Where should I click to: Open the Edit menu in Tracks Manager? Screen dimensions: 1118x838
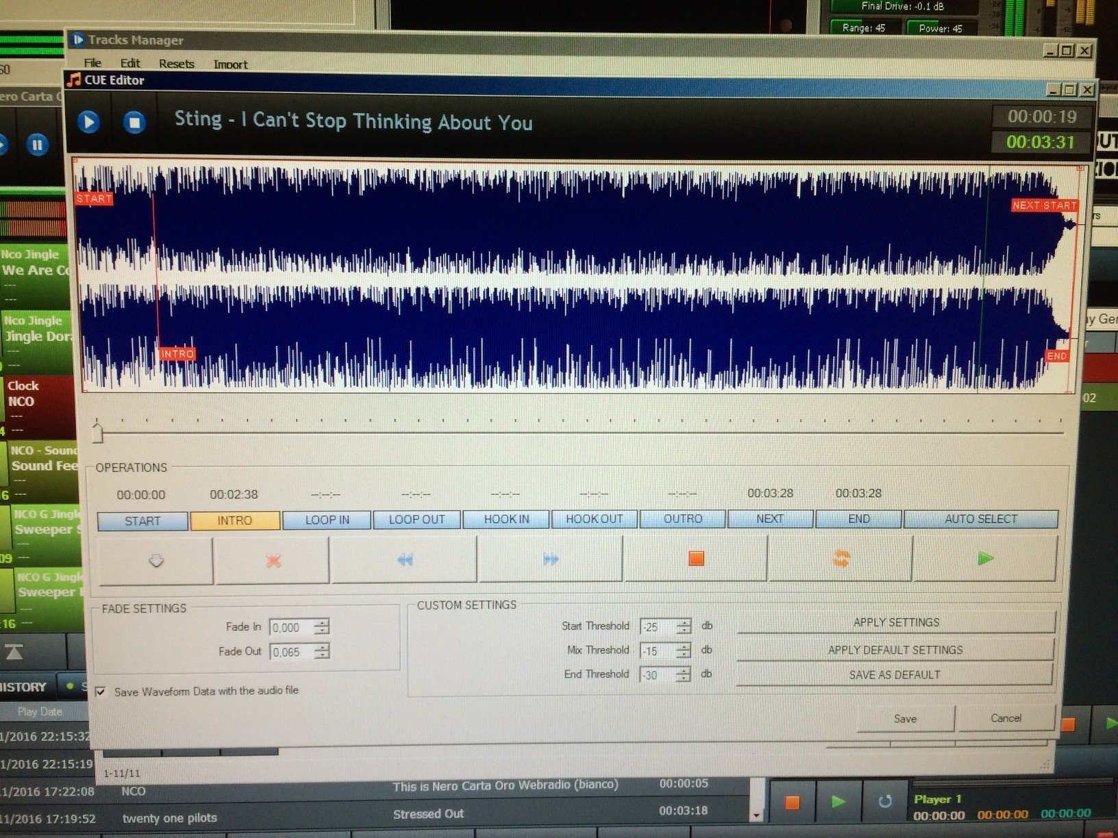pos(130,63)
